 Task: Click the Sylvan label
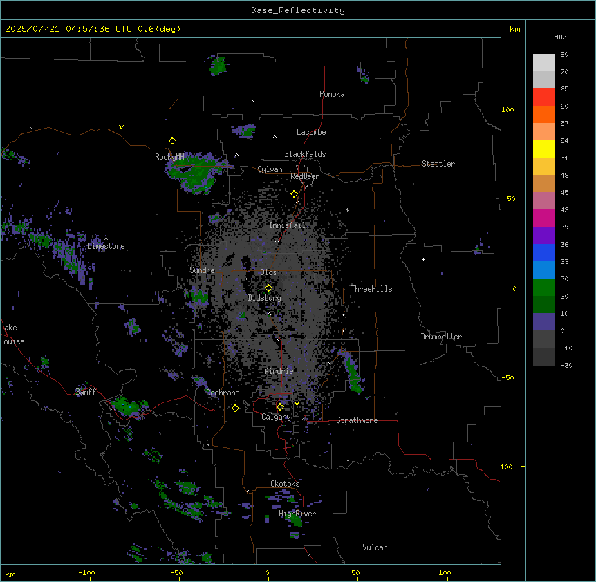click(x=270, y=169)
